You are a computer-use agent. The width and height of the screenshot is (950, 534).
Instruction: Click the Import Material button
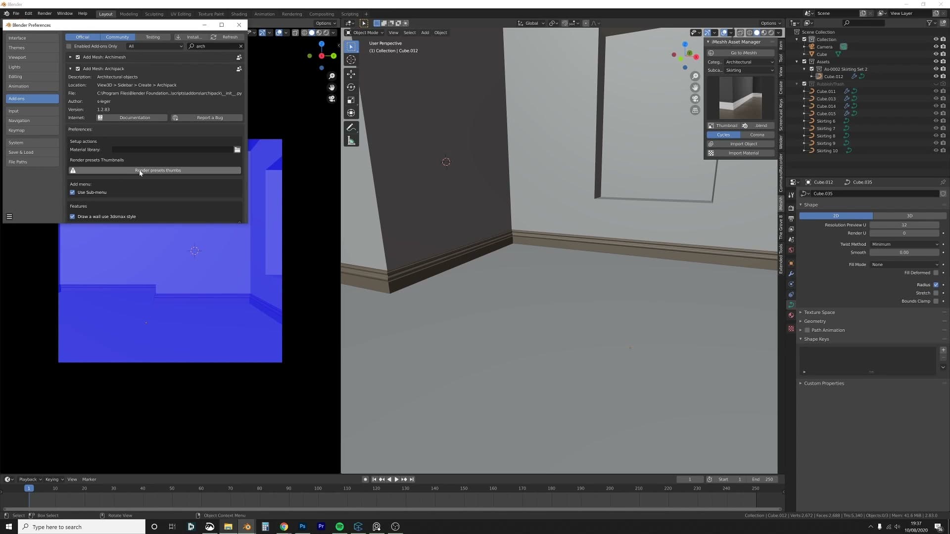[x=740, y=153]
